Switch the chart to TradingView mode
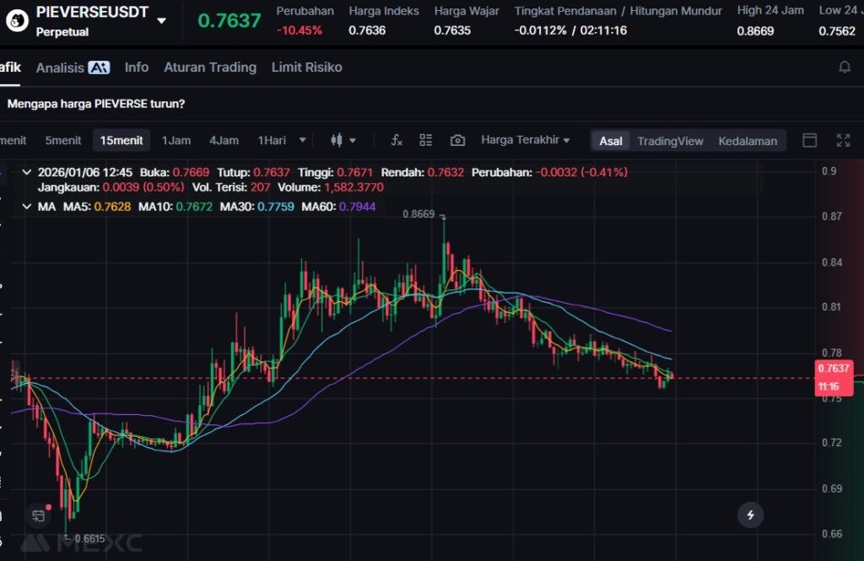The image size is (864, 561). [670, 141]
